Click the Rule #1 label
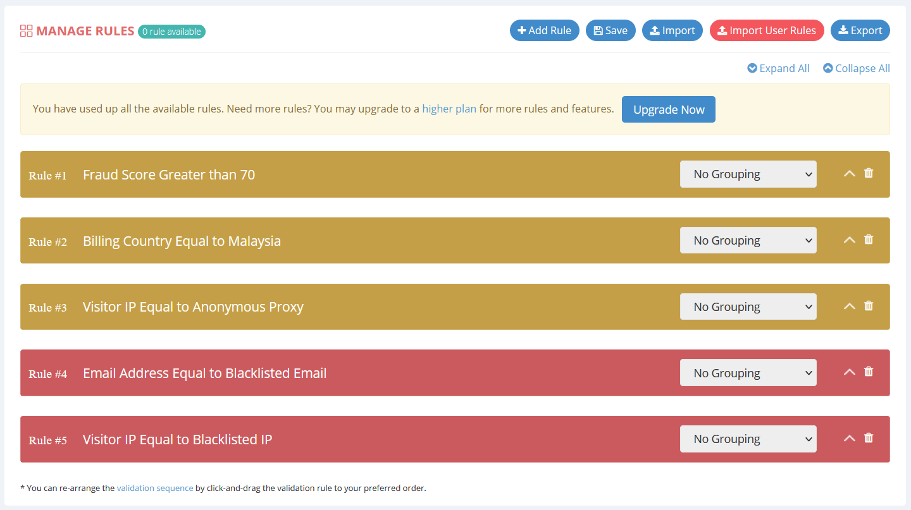This screenshot has height=510, width=911. coord(47,176)
